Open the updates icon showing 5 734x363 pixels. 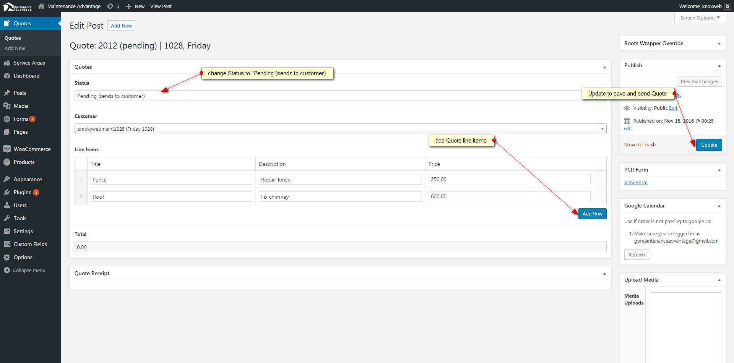tap(110, 6)
